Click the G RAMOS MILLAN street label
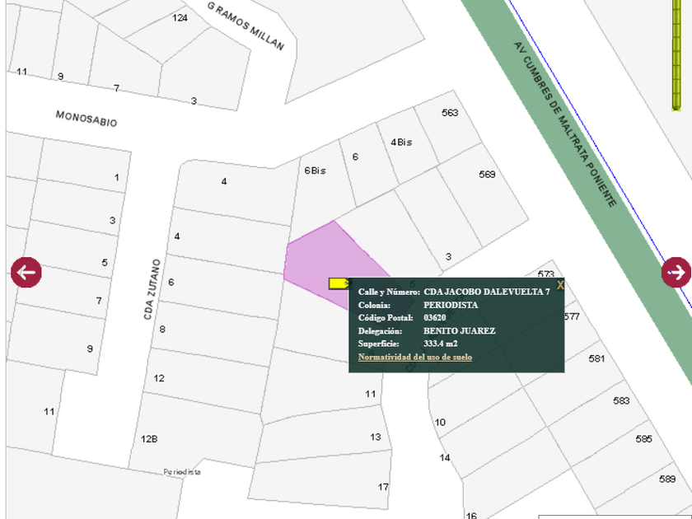692x519 pixels. coord(245,26)
